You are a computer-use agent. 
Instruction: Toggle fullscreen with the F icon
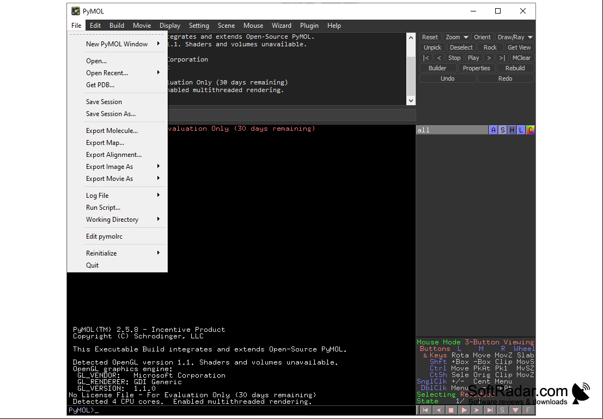click(x=528, y=410)
